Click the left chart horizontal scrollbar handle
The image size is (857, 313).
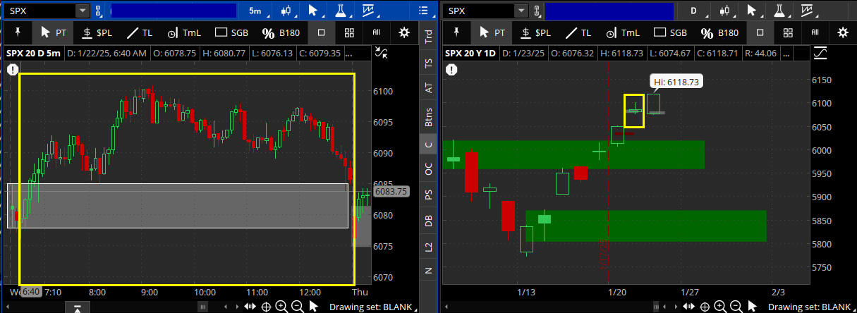click(x=202, y=307)
